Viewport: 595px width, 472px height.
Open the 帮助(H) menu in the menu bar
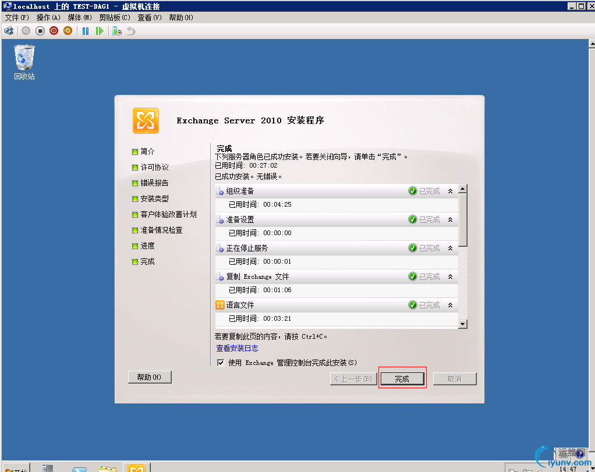[181, 17]
